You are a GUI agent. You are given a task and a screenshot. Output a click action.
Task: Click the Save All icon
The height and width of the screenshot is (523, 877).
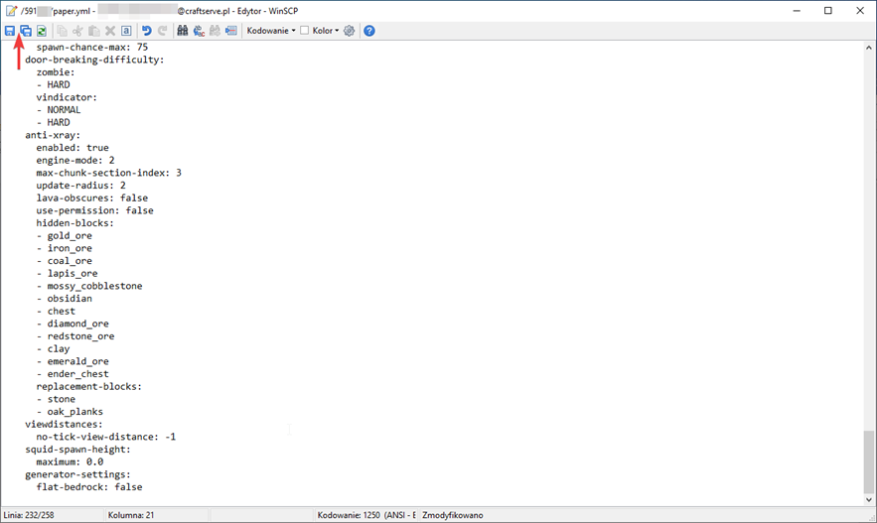click(26, 31)
